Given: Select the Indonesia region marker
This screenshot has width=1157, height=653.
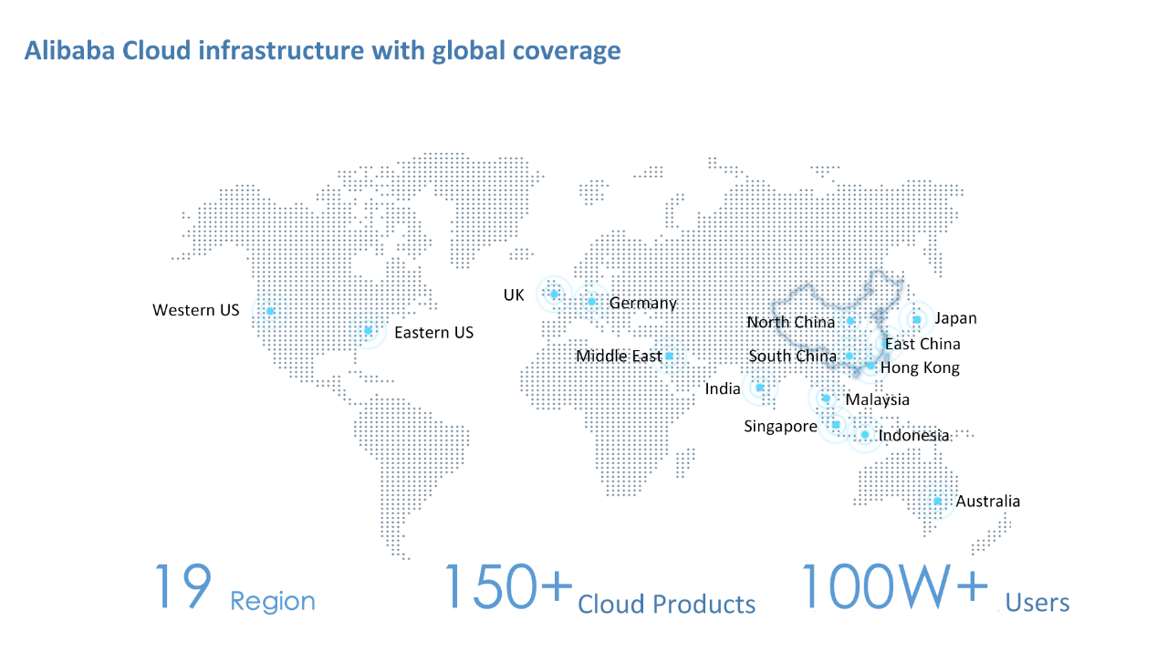Looking at the screenshot, I should click(865, 435).
